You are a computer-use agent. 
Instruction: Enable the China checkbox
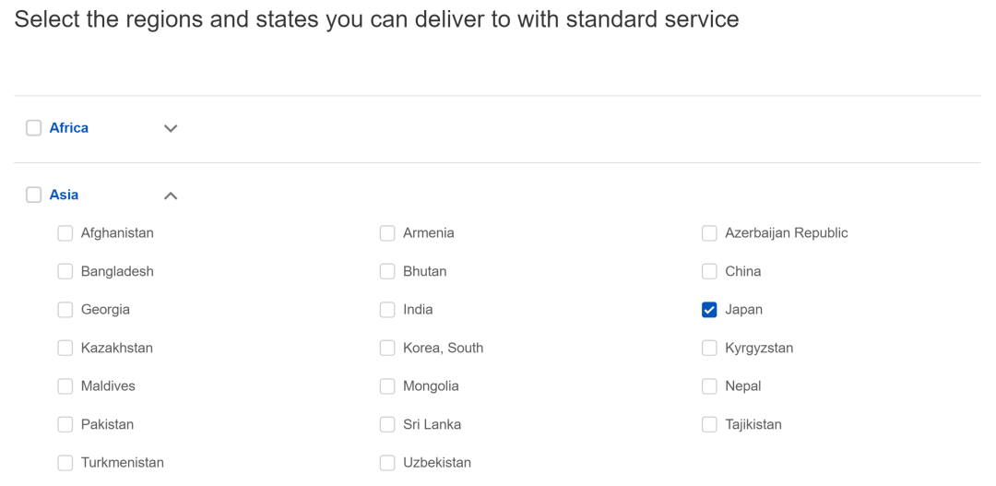coord(709,271)
